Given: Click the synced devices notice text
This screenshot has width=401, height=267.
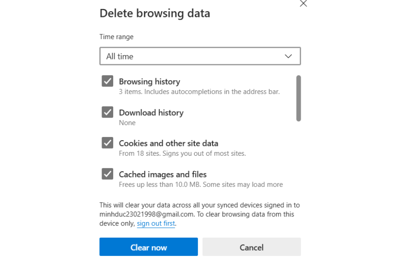Looking at the screenshot, I should [x=200, y=214].
